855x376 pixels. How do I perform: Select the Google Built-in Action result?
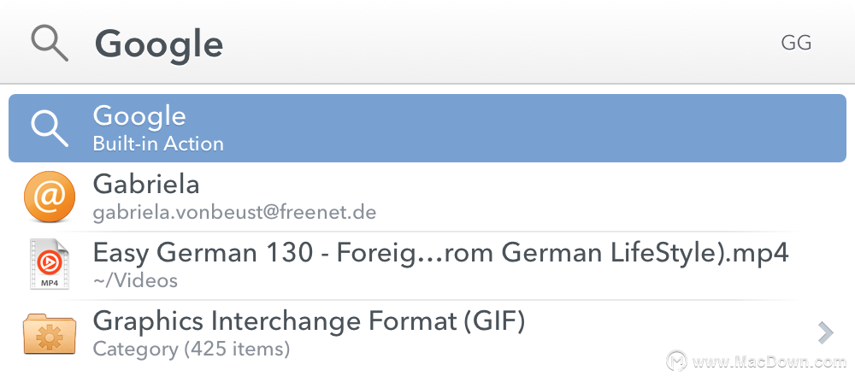pyautogui.click(x=427, y=128)
